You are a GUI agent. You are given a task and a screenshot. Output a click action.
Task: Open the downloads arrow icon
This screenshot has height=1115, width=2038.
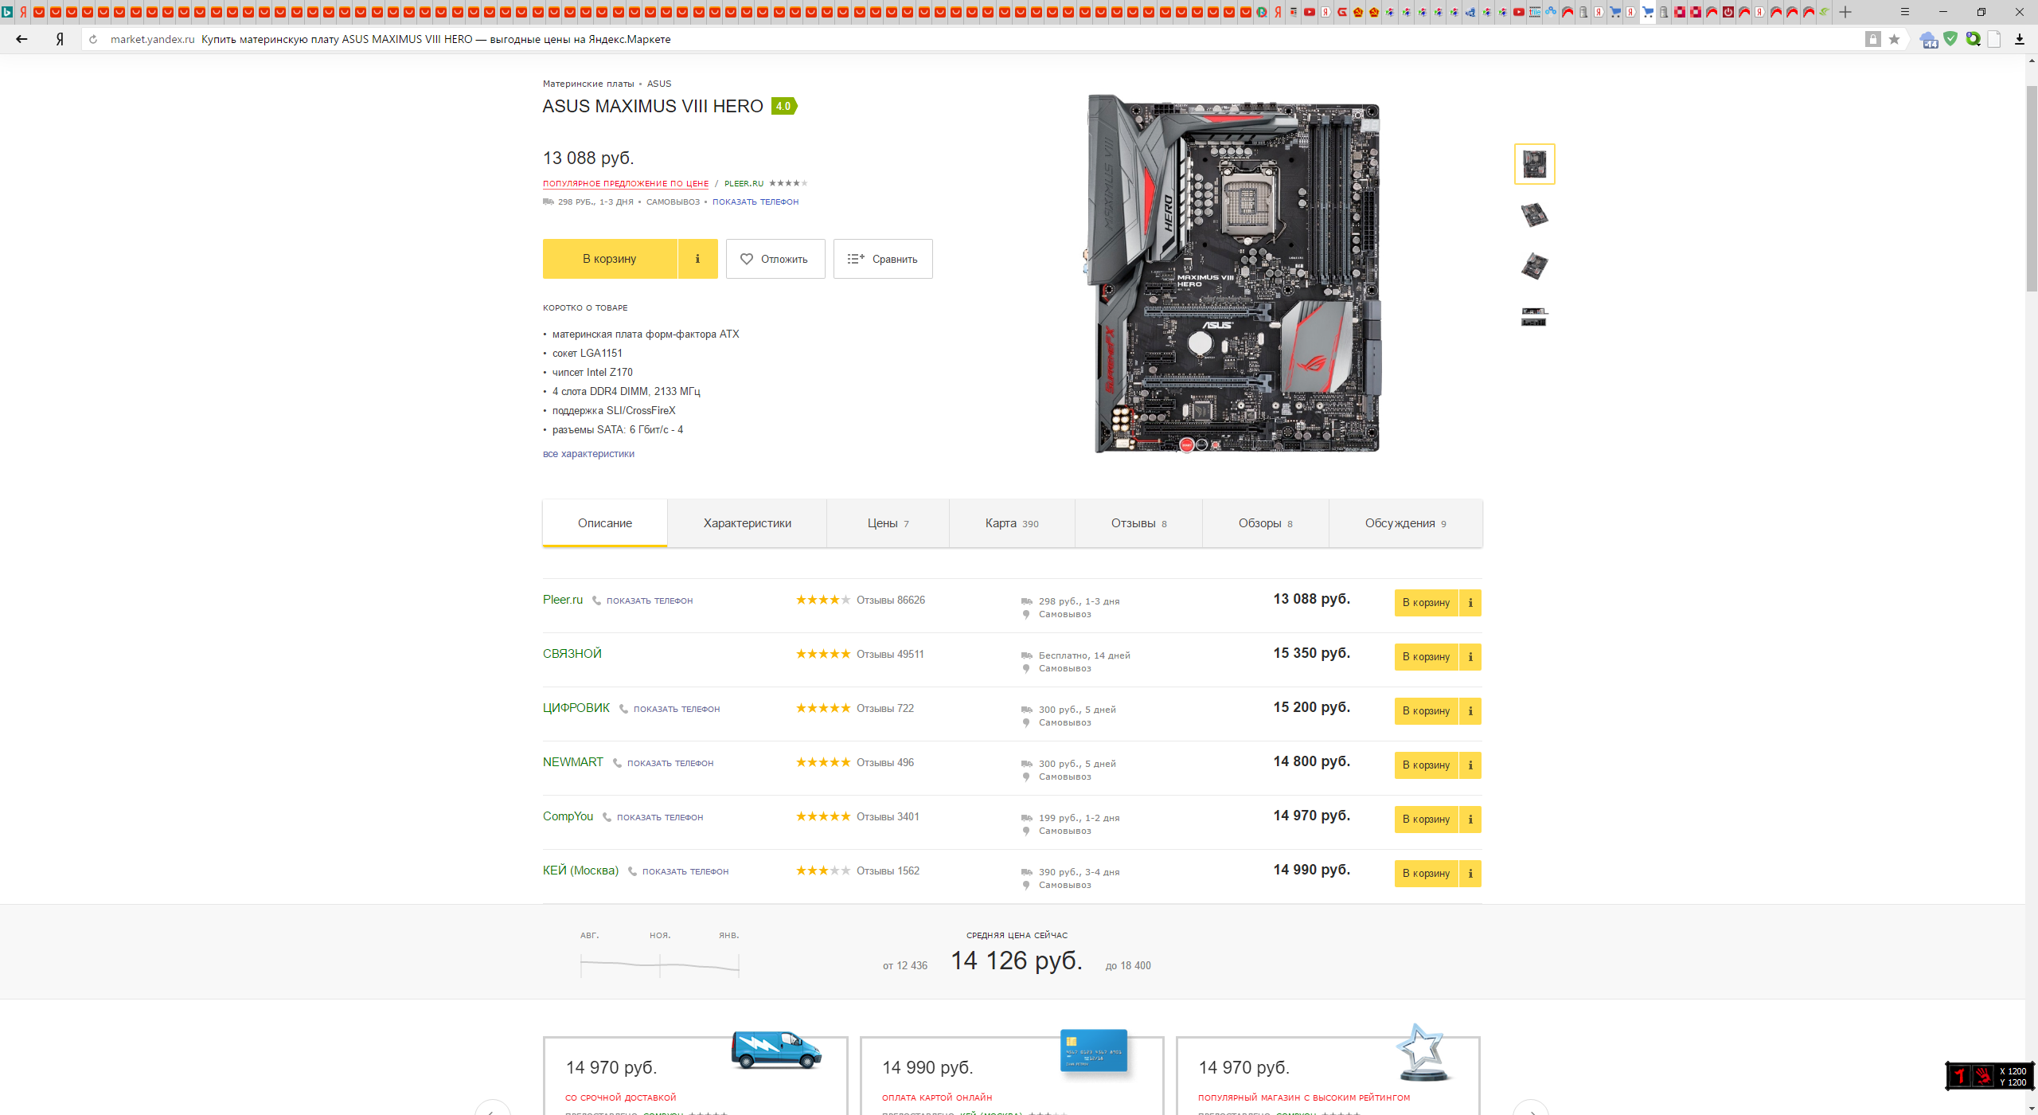tap(2019, 39)
